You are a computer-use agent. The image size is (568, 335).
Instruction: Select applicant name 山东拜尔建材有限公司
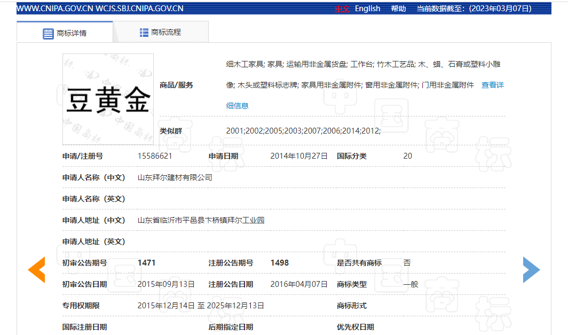[175, 177]
